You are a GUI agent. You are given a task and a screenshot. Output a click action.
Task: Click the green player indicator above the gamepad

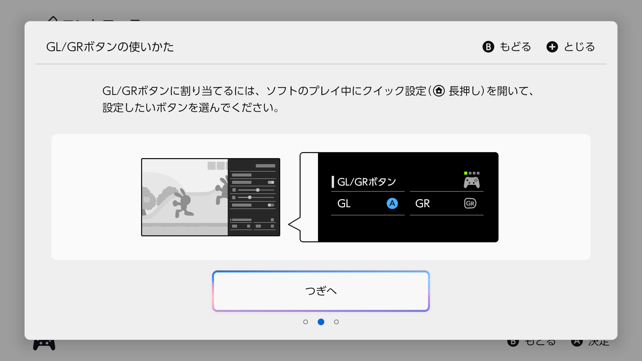click(465, 173)
